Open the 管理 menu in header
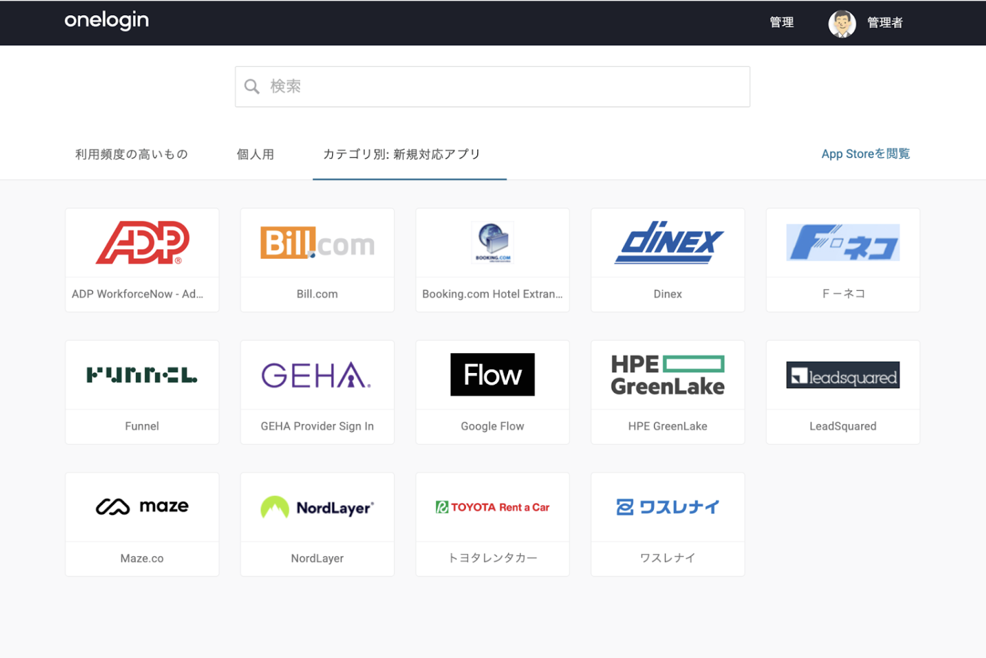986x658 pixels. click(x=781, y=22)
